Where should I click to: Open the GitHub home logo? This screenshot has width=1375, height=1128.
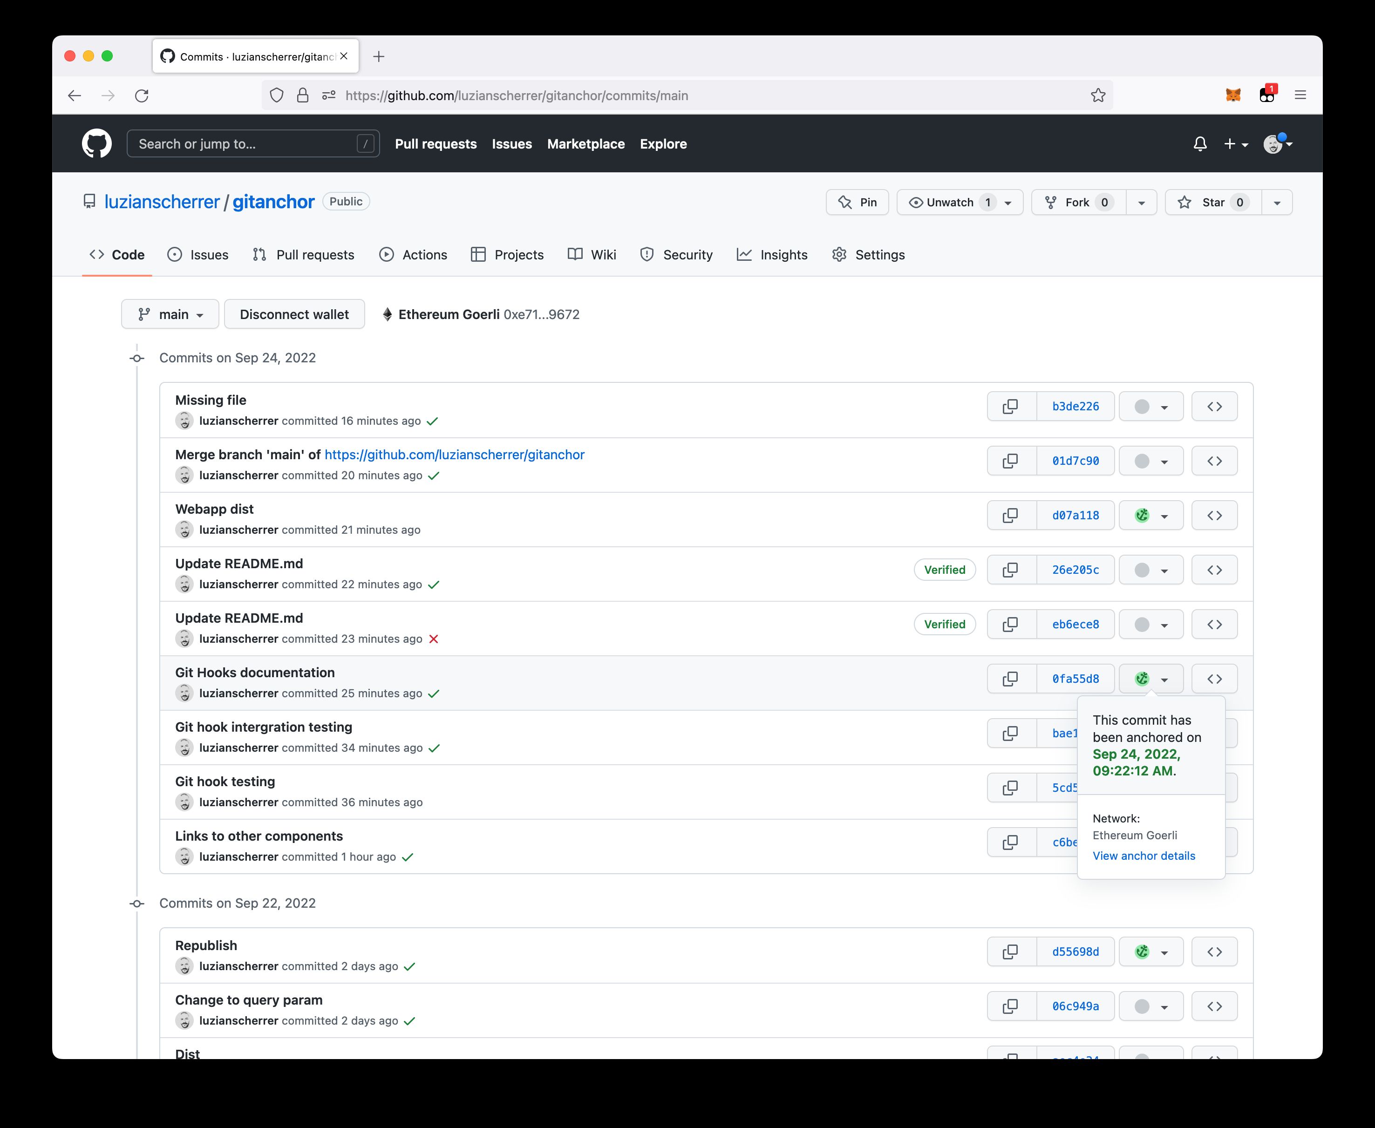click(97, 143)
